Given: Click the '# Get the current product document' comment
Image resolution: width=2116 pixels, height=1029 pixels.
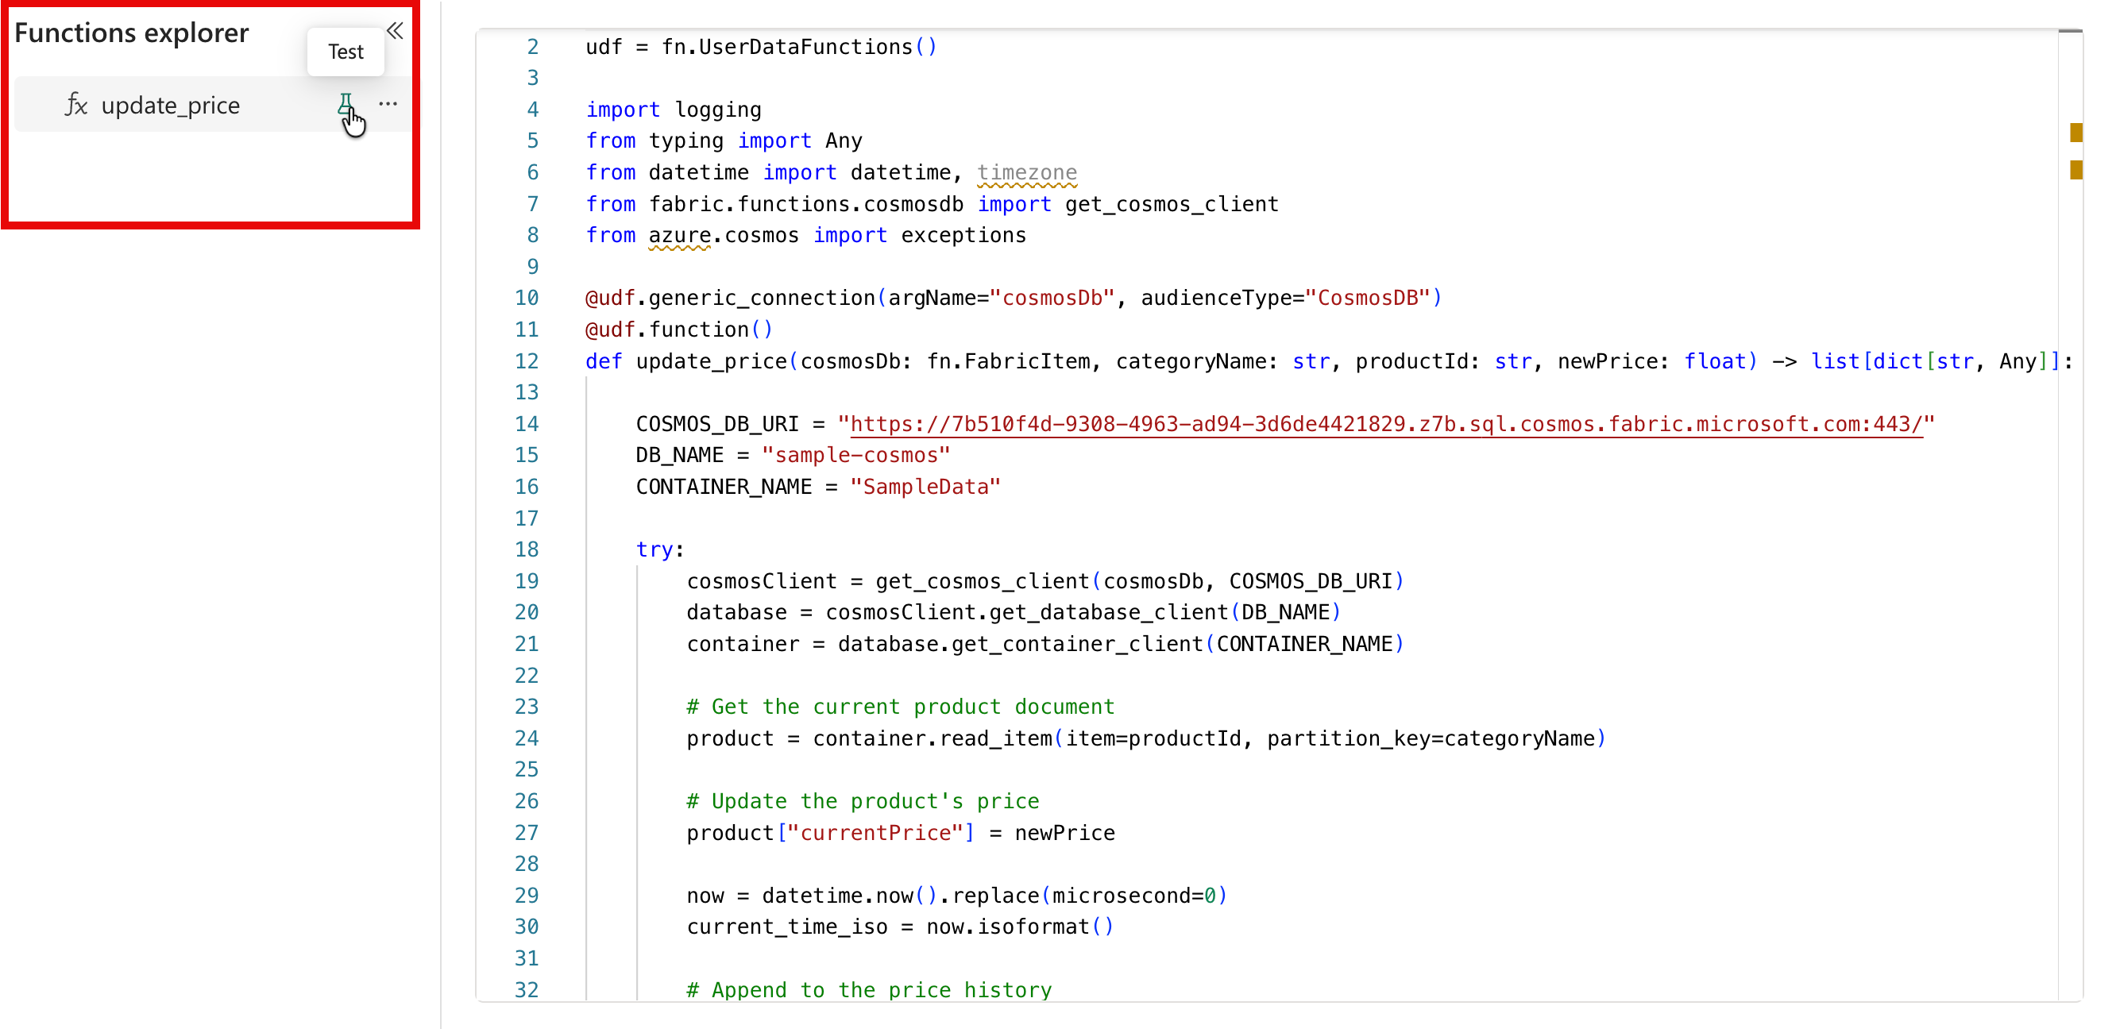Looking at the screenshot, I should 900,707.
